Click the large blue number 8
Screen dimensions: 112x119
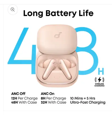click(87, 51)
